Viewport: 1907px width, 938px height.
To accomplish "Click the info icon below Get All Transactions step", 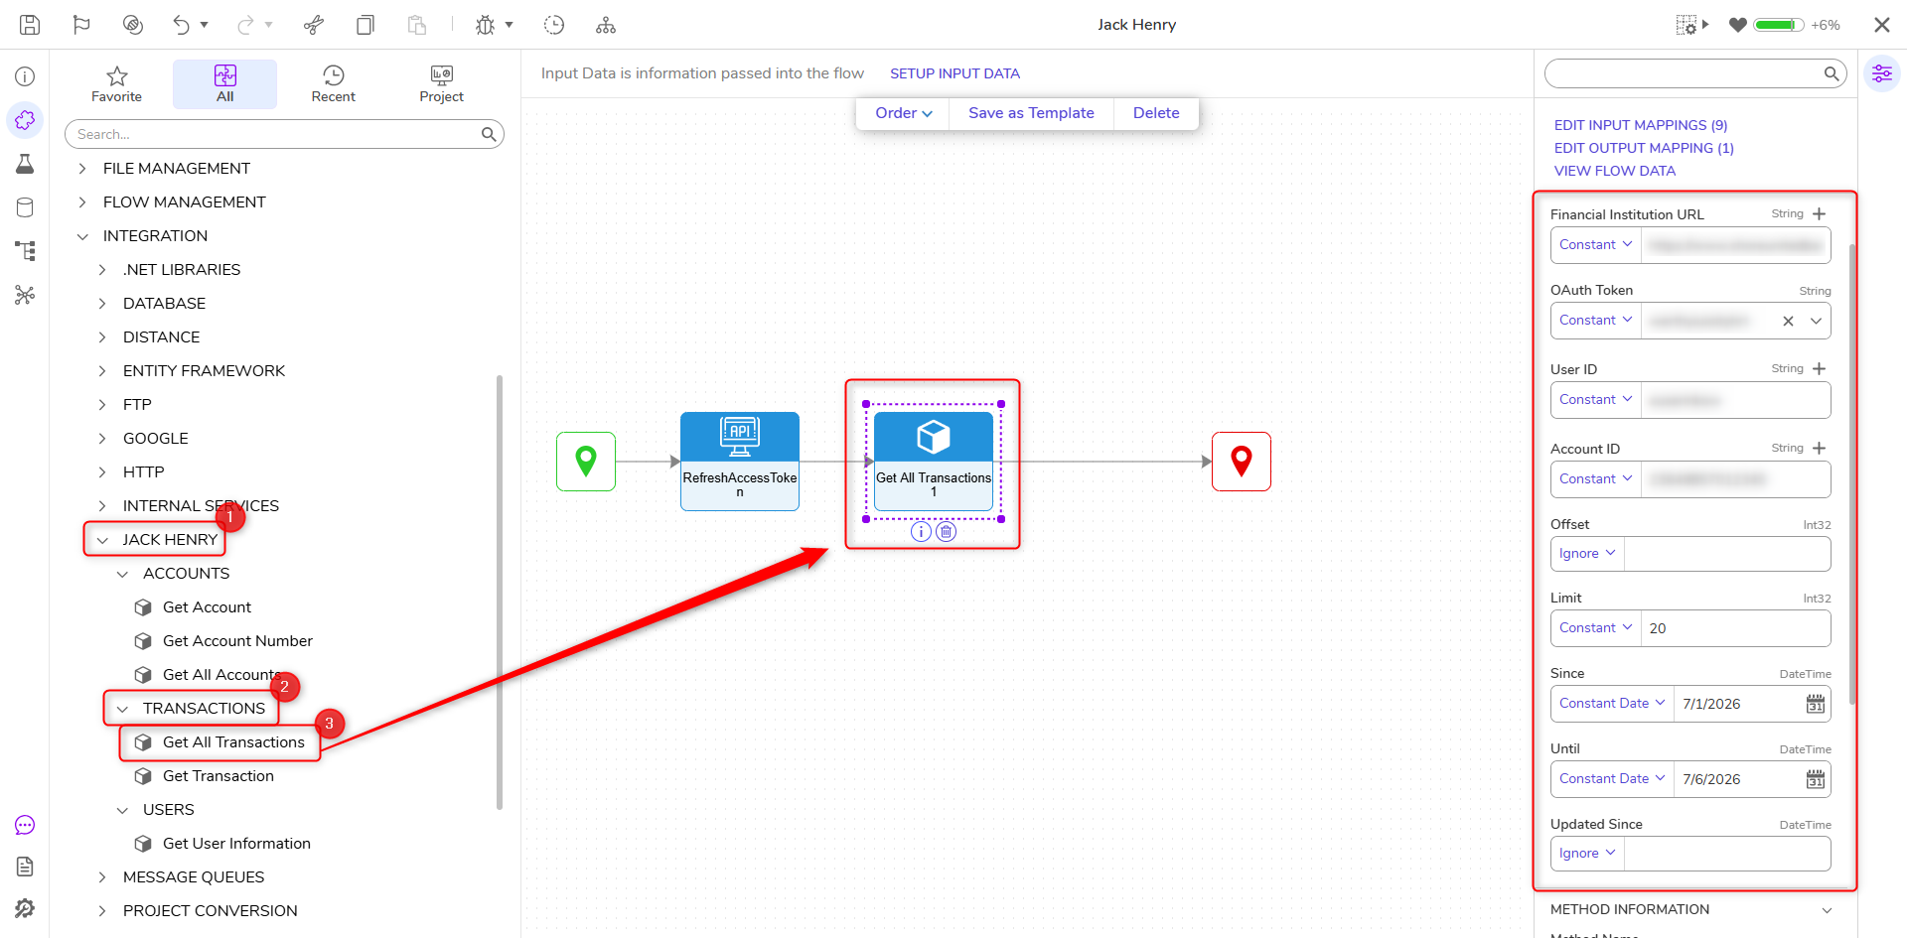I will coord(921,532).
